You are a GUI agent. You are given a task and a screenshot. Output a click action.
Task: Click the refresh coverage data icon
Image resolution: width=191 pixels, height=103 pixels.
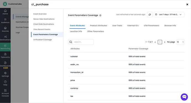[150, 15]
